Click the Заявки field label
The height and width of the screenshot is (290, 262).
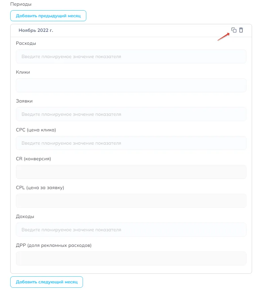pyautogui.click(x=24, y=101)
